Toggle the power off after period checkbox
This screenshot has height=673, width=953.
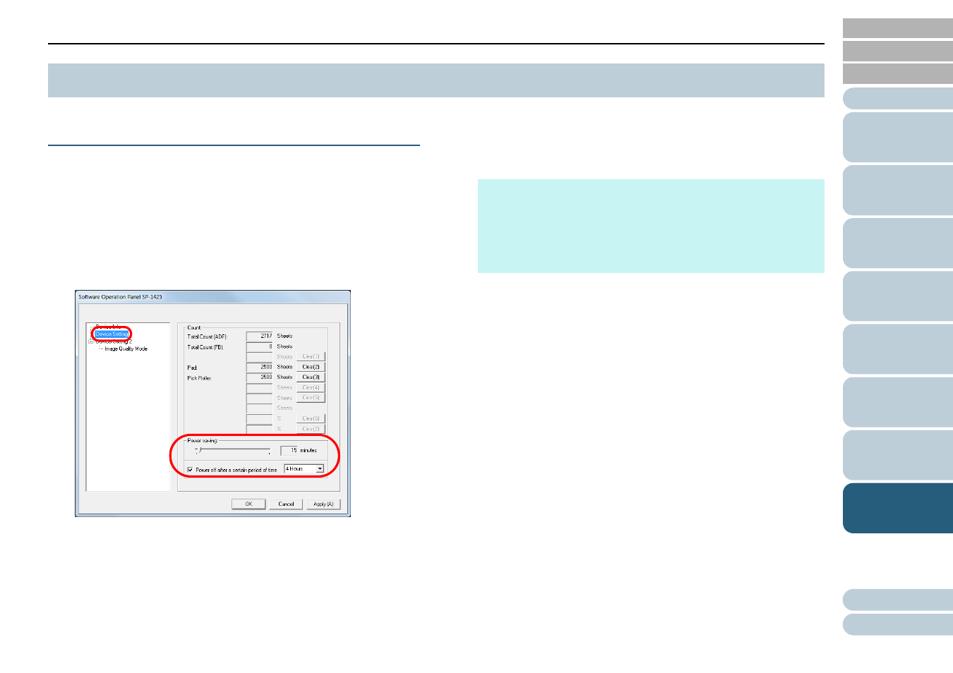coord(190,470)
